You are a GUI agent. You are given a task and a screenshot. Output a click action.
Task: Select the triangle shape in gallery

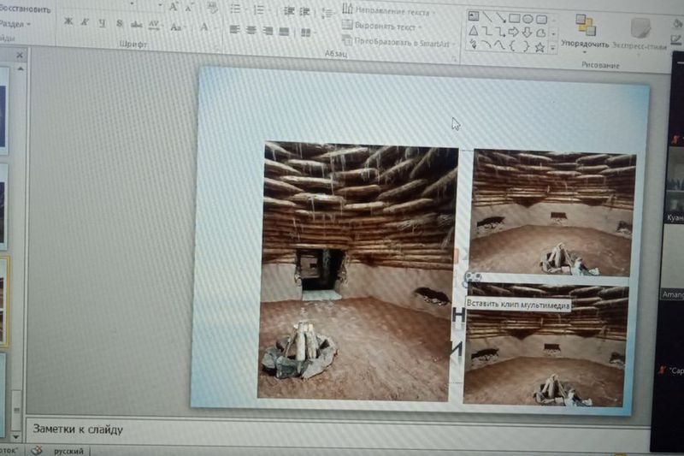[x=474, y=33]
